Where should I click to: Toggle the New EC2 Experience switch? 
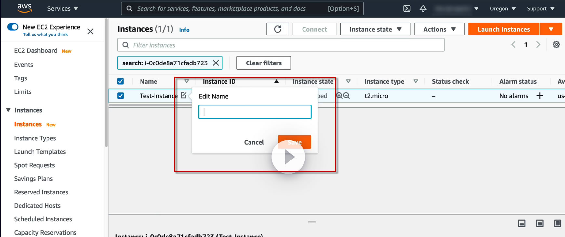coord(13,27)
